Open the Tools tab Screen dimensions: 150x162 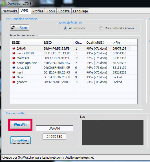pyautogui.click(x=51, y=11)
